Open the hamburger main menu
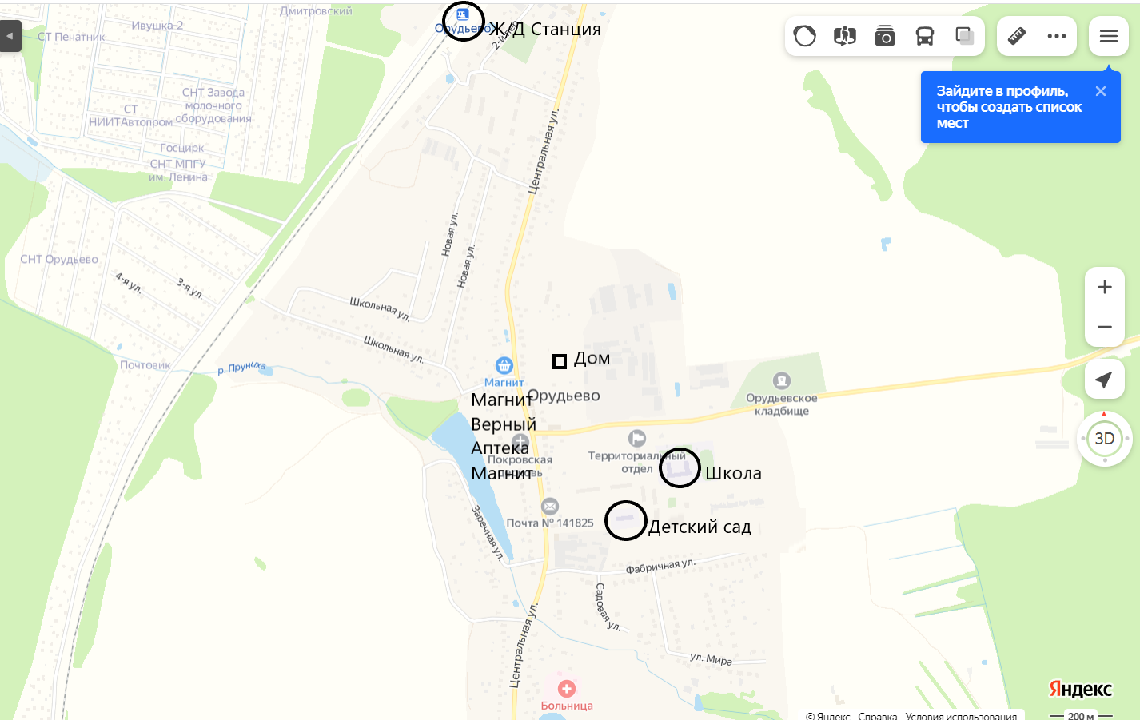Viewport: 1140px width, 720px height. (1109, 36)
